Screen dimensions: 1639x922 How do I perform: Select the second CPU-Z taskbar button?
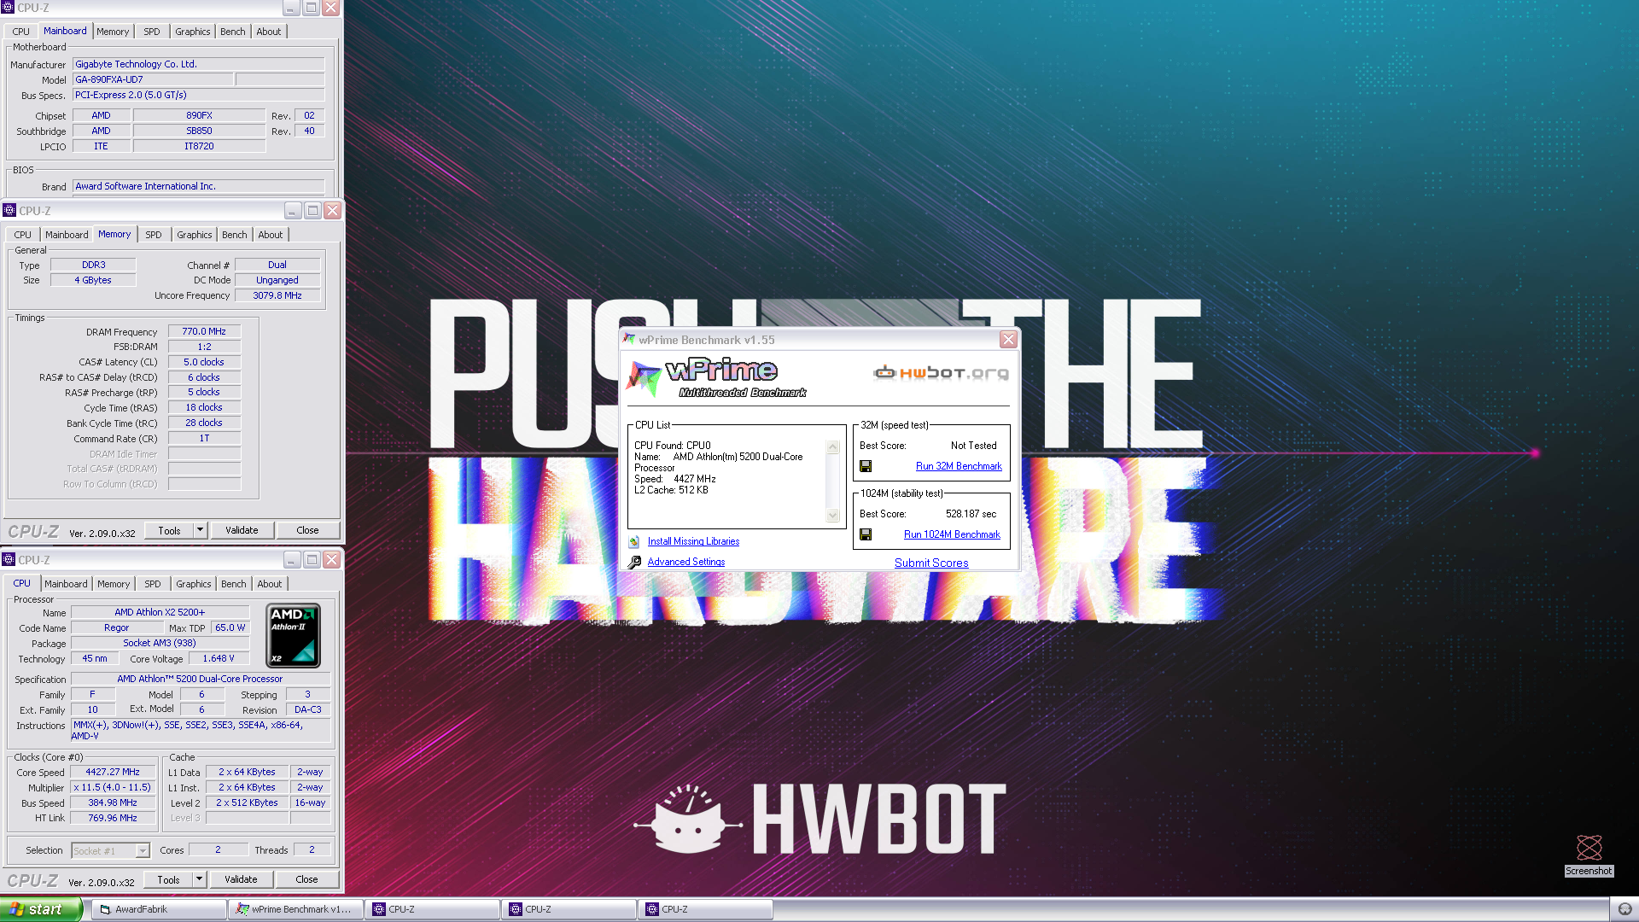[x=569, y=909]
